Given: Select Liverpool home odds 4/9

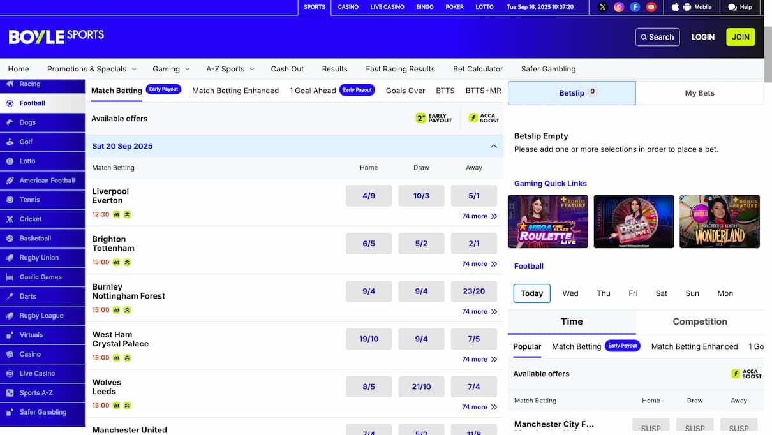Looking at the screenshot, I should tap(369, 196).
